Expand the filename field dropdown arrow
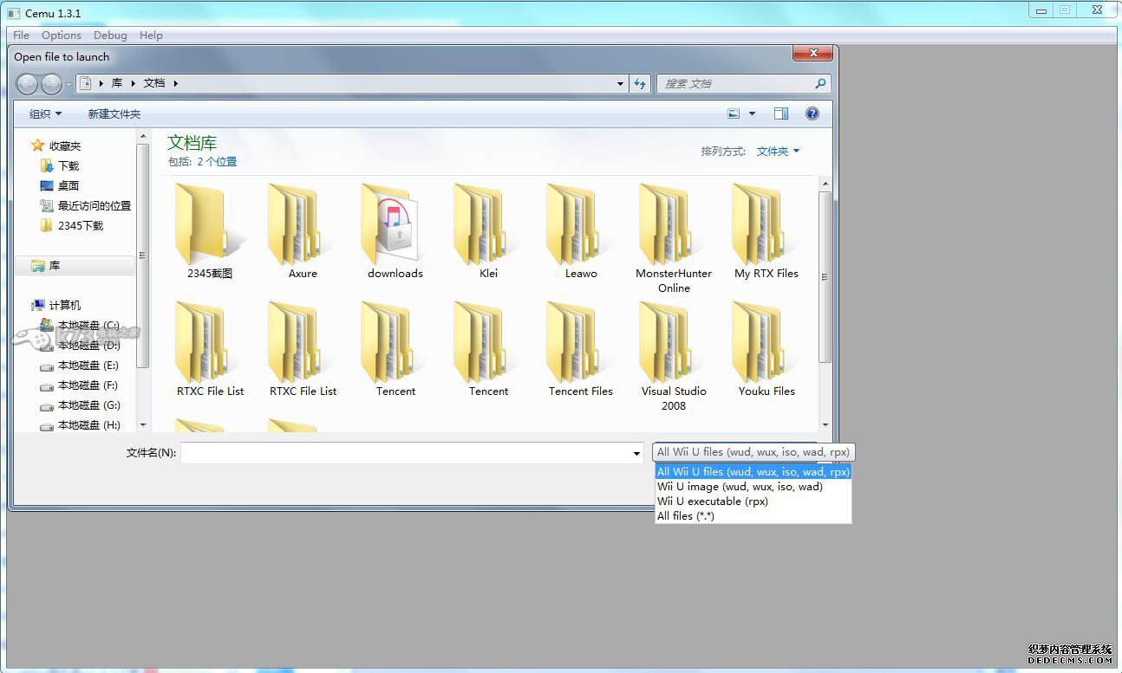Screen dimensions: 1122x673 click(636, 453)
